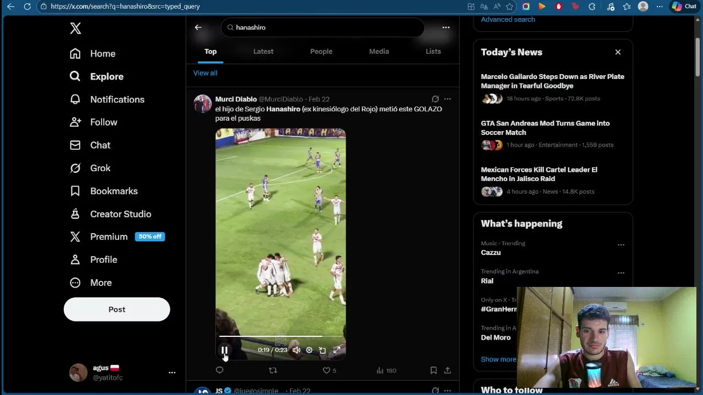The height and width of the screenshot is (395, 703).
Task: Open browser Settings and more menu
Action: (x=660, y=7)
